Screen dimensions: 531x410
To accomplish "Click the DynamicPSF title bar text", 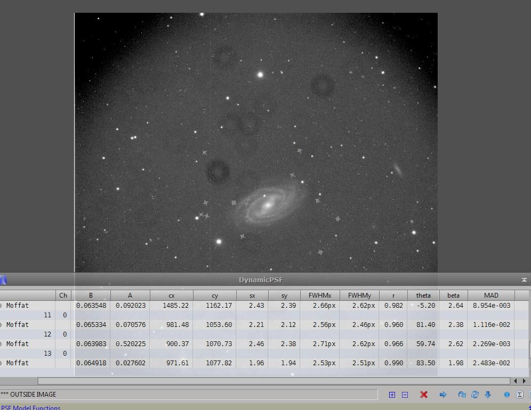I will [x=261, y=280].
